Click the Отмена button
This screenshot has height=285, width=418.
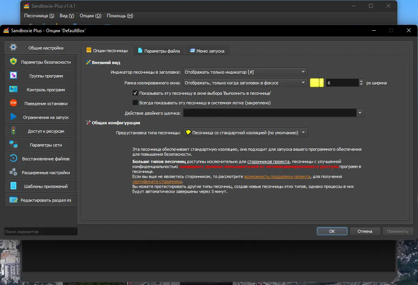pos(365,231)
